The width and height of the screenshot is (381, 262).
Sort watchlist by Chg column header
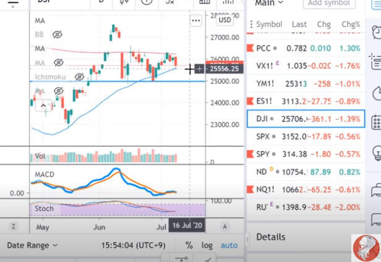(323, 24)
